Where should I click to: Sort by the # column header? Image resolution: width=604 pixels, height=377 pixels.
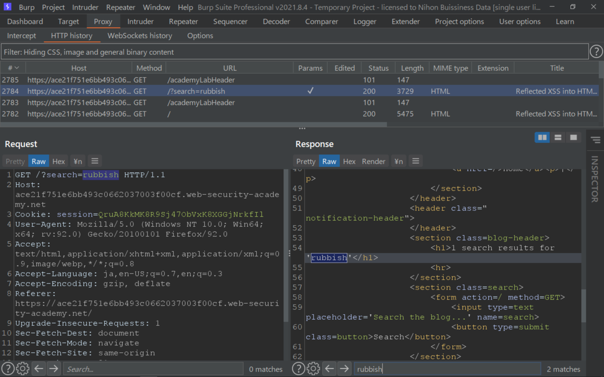(13, 68)
